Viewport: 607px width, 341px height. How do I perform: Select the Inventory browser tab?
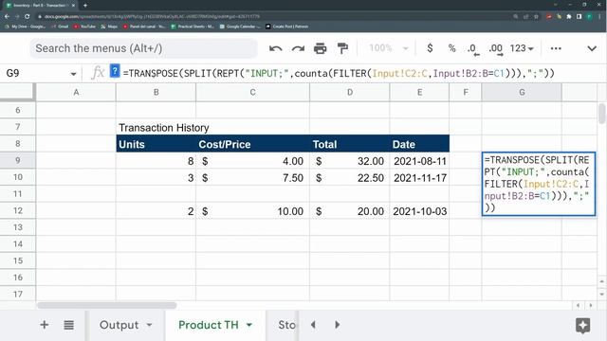tap(39, 5)
